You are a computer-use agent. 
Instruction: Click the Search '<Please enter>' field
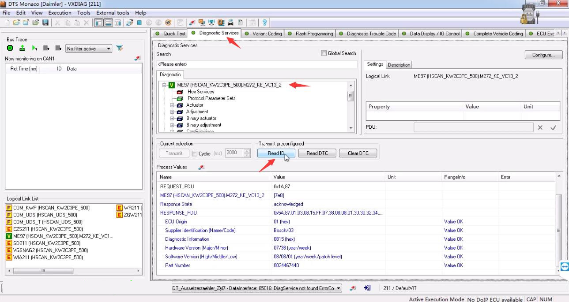click(x=257, y=64)
